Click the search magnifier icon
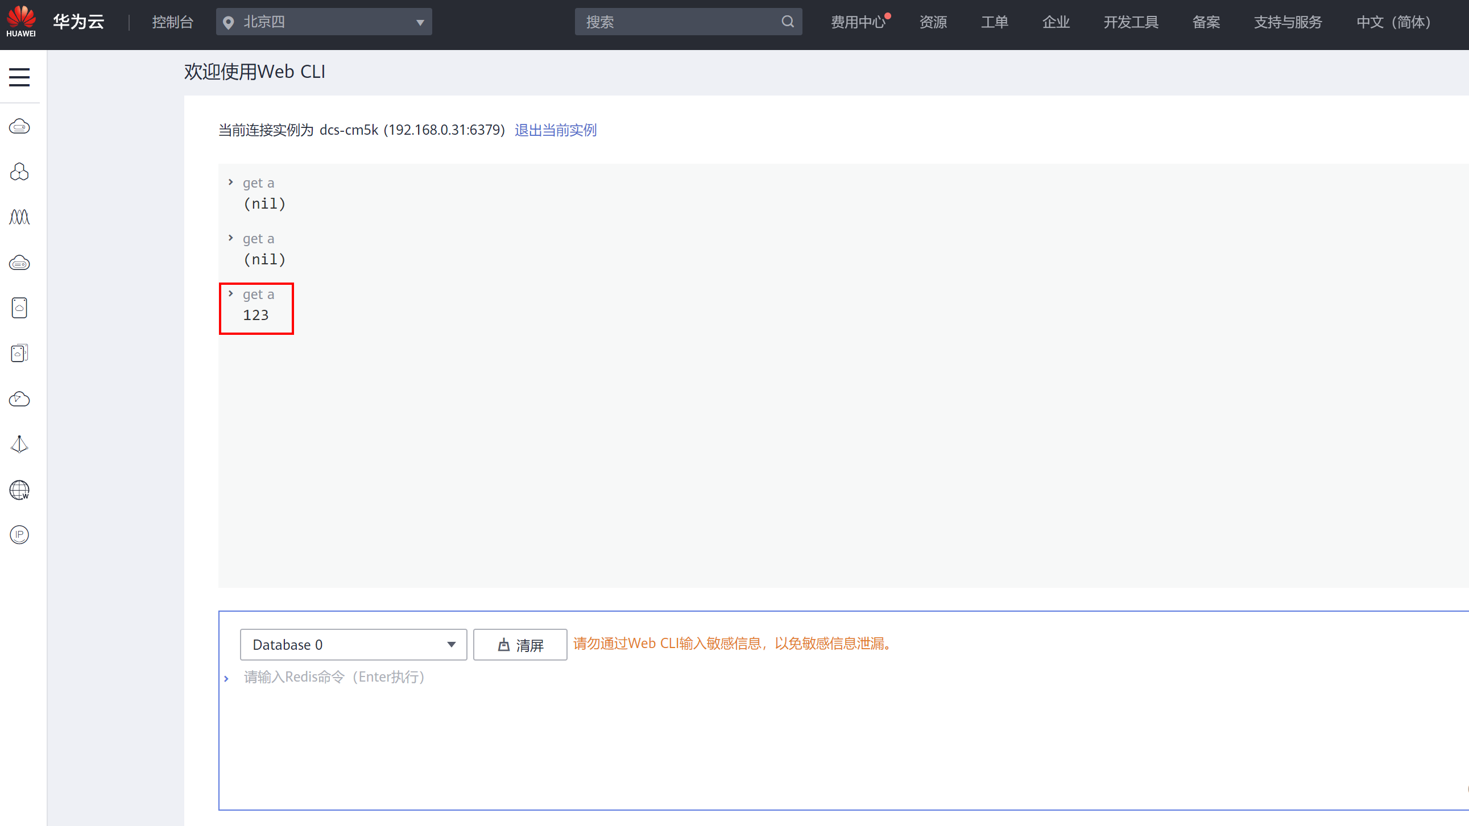 pos(788,22)
